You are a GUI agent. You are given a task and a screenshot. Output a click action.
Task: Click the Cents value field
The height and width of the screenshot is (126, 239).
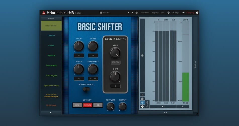93,56
